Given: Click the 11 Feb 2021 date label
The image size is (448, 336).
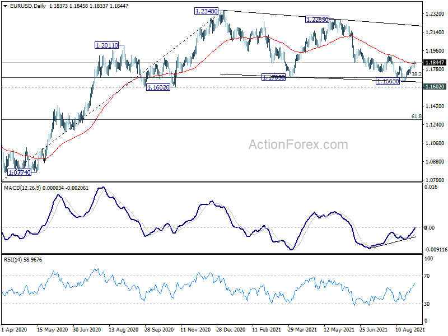Looking at the screenshot, I should coord(267,329).
